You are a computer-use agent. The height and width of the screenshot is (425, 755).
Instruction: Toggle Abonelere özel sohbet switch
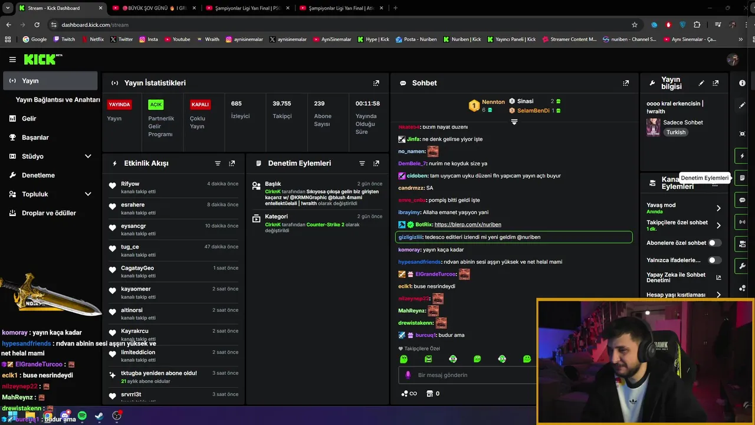point(714,243)
